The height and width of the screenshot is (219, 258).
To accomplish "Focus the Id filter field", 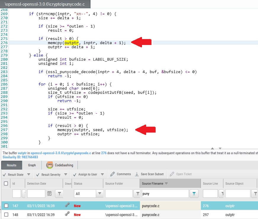I will (x=17, y=194).
